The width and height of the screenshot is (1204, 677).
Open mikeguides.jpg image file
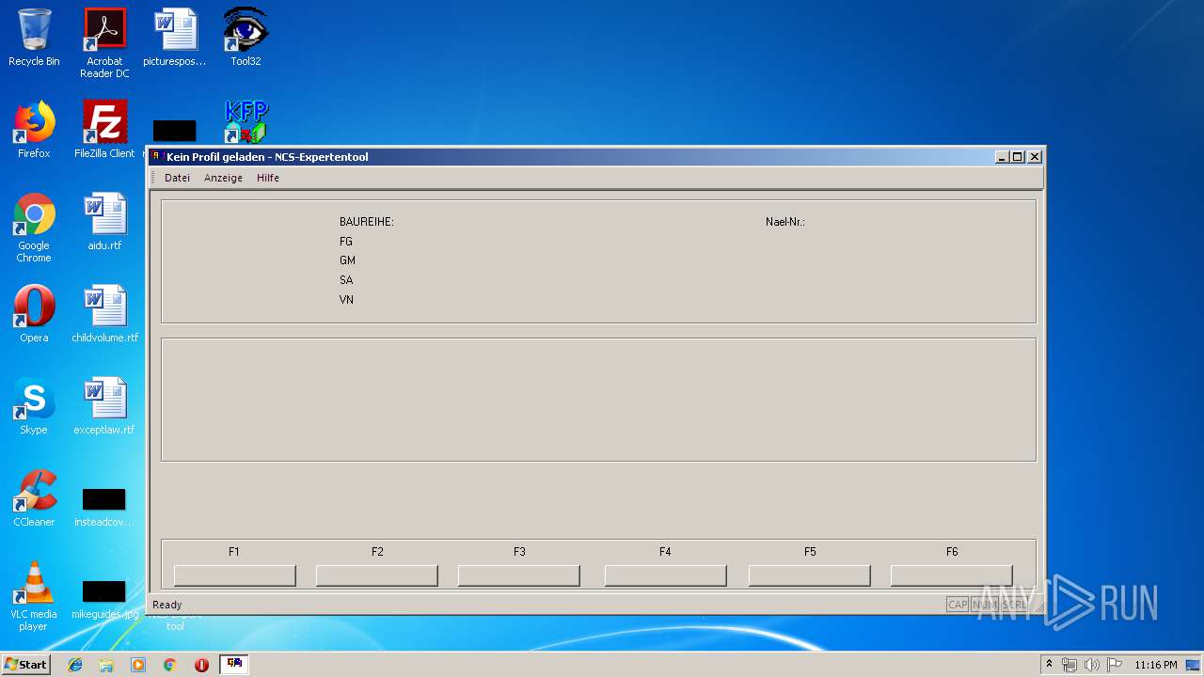[x=104, y=598]
